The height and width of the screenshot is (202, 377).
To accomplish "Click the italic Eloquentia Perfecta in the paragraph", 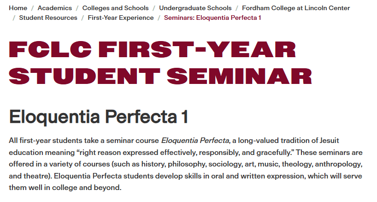I will (195, 140).
